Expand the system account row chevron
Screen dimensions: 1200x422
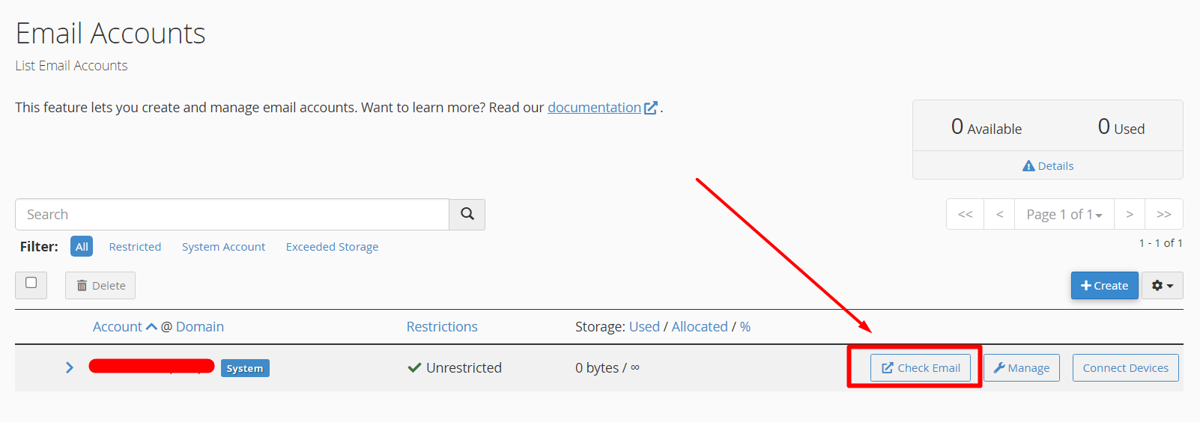click(x=70, y=367)
